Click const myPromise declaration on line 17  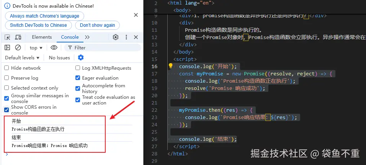point(201,74)
